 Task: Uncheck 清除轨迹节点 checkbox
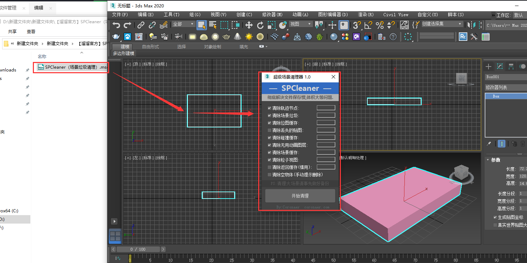tap(270, 108)
